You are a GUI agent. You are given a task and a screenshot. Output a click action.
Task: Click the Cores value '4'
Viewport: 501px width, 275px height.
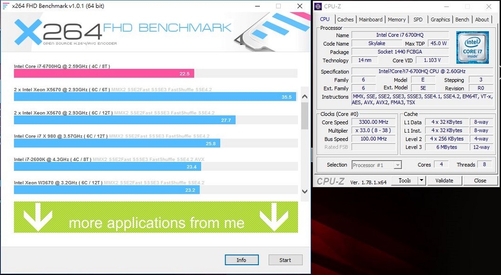tap(441, 164)
